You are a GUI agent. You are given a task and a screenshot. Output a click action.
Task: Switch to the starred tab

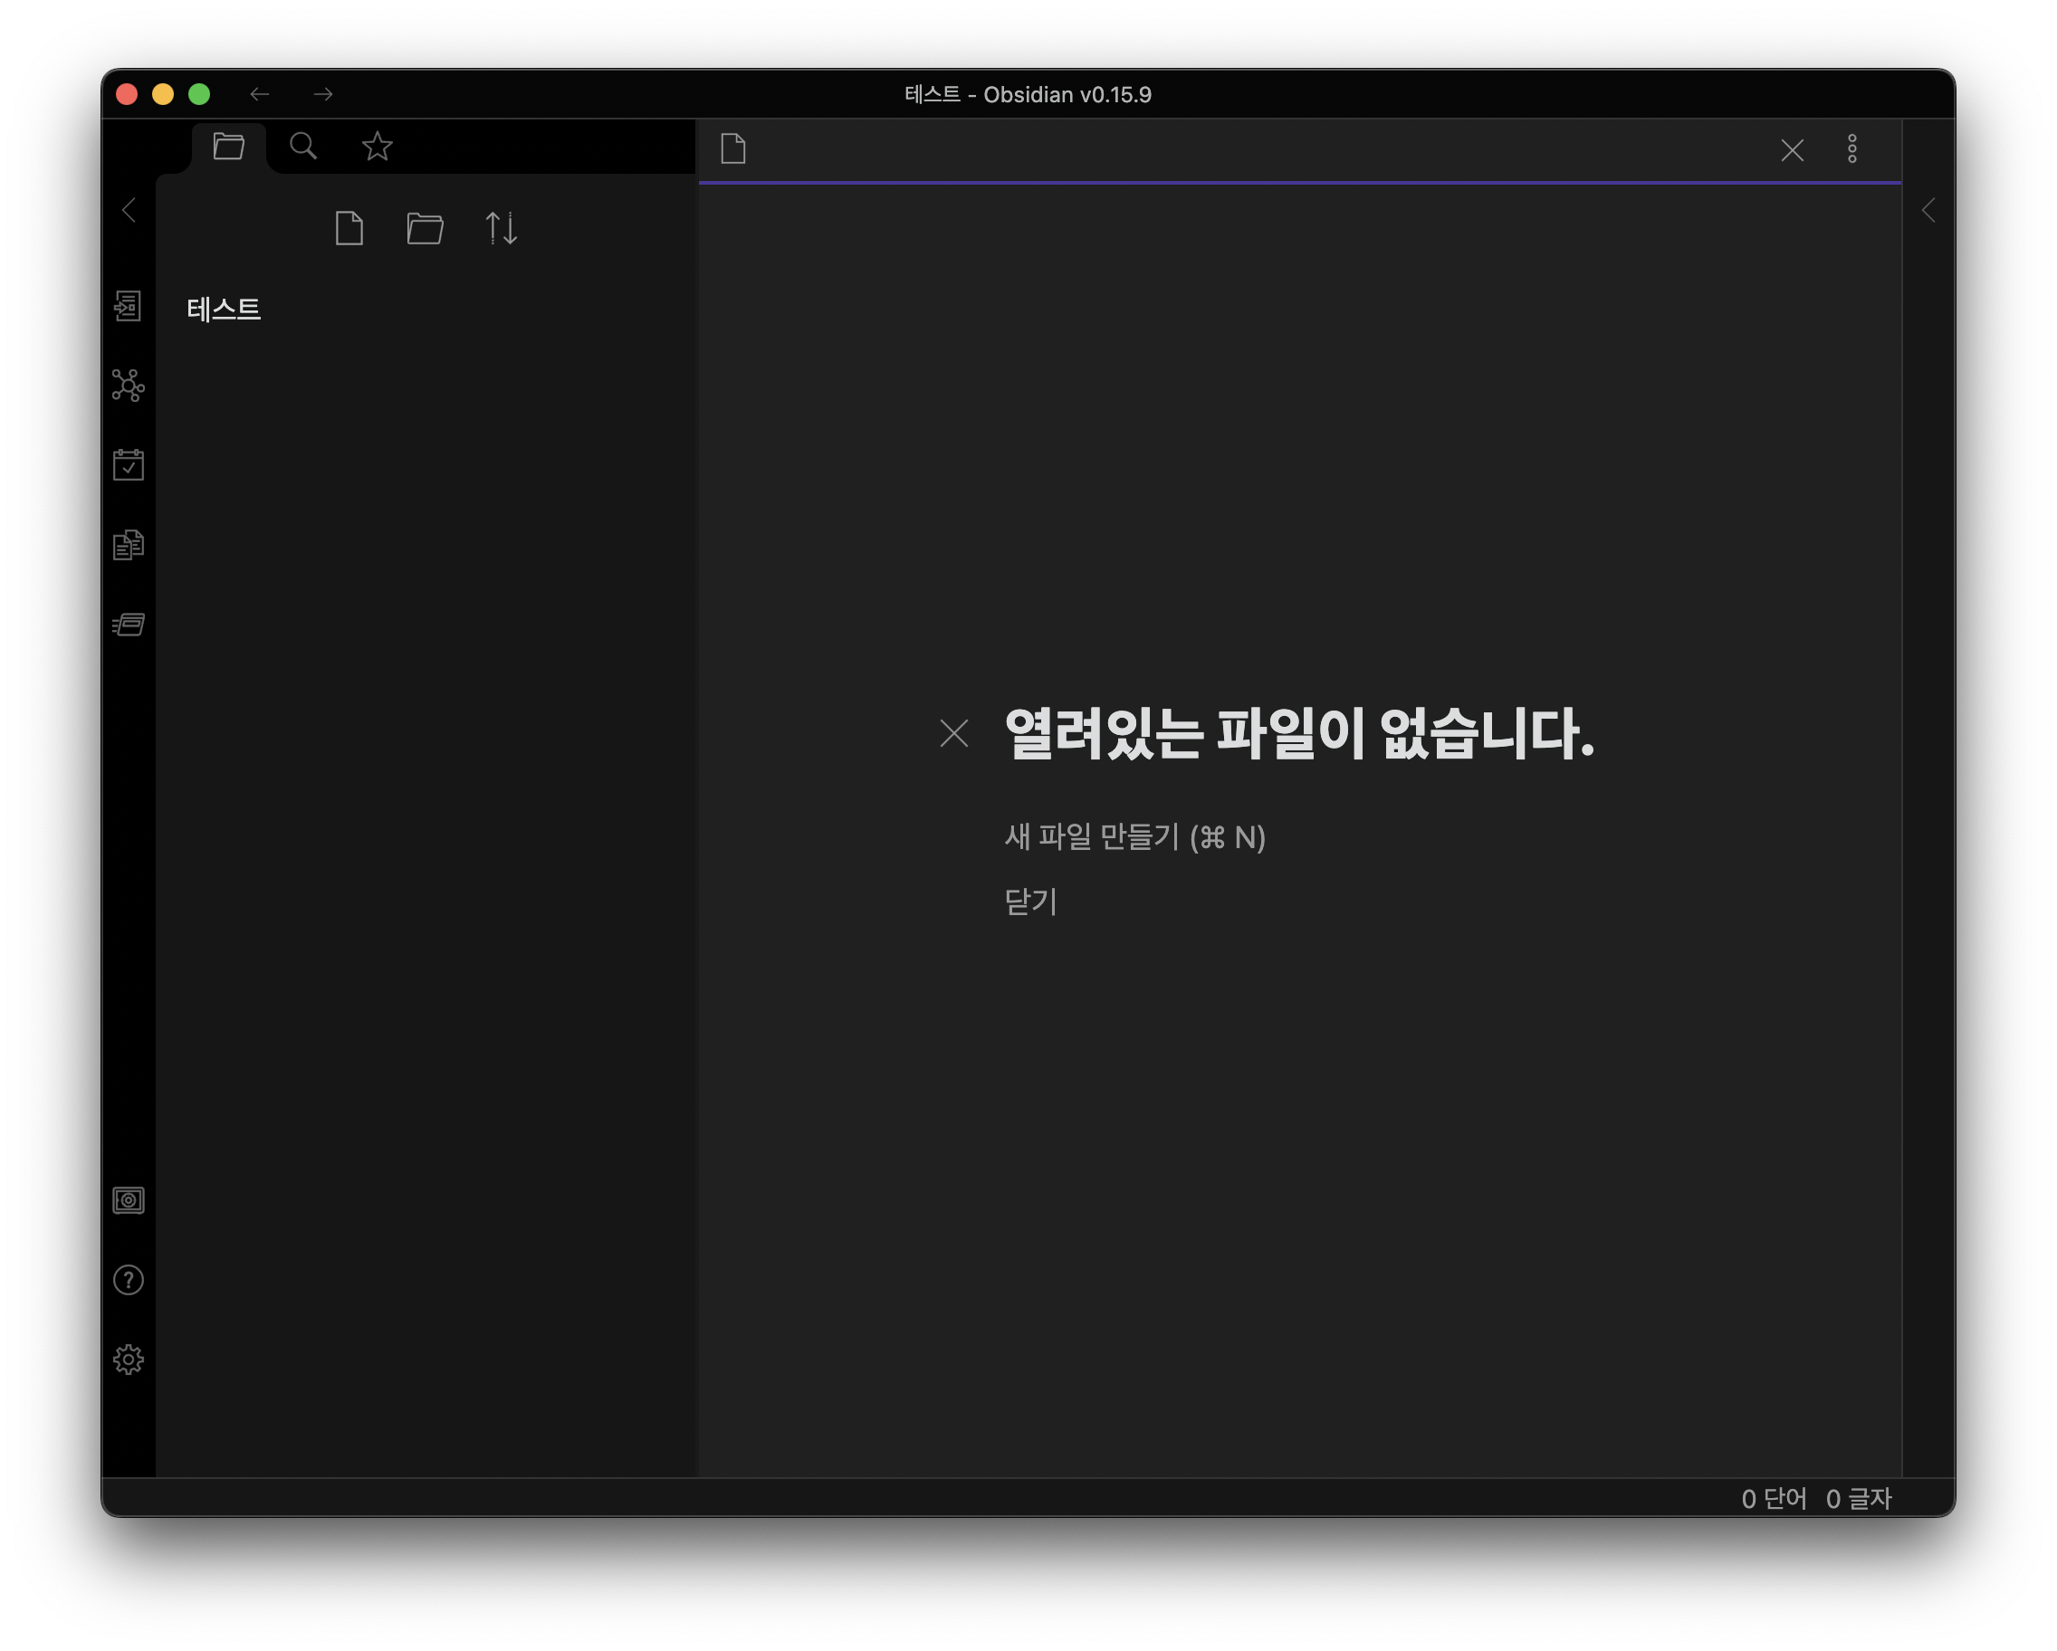[x=378, y=147]
